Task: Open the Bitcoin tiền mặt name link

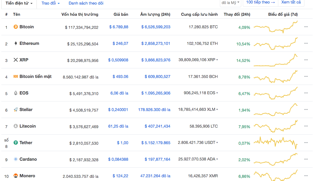Action: [35, 76]
